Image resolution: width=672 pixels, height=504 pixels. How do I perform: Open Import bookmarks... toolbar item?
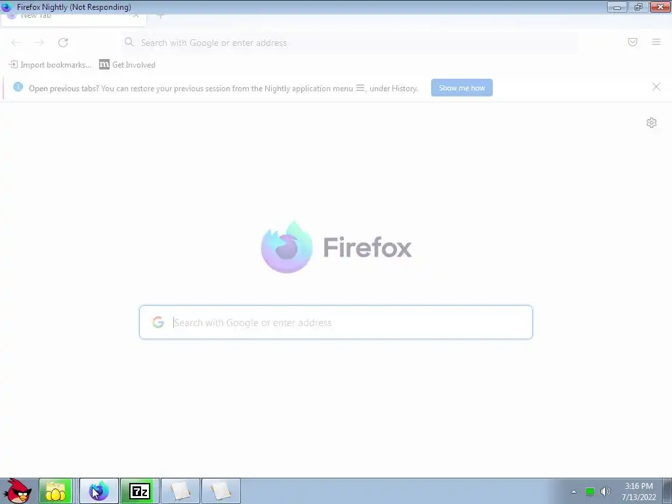point(50,65)
